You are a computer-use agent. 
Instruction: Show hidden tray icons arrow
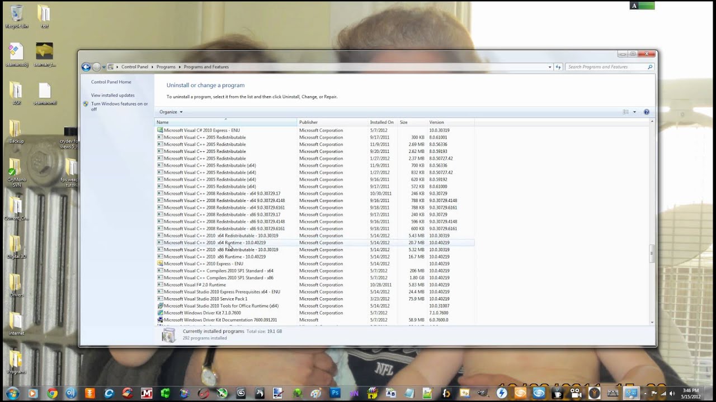coord(646,393)
